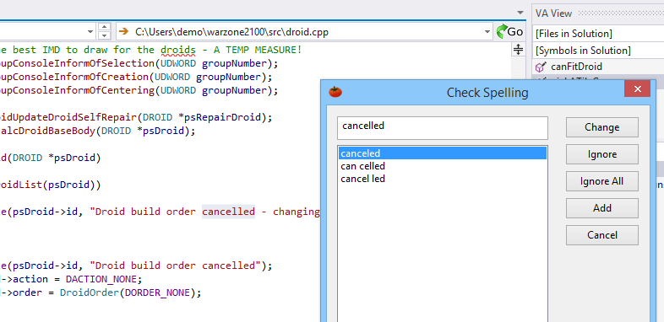Cancel the Check Spelling dialog
This screenshot has height=322, width=664.
pyautogui.click(x=601, y=235)
